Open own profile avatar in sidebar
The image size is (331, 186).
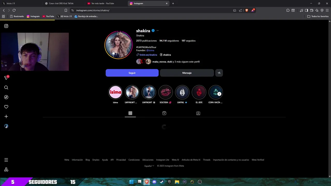point(6,126)
